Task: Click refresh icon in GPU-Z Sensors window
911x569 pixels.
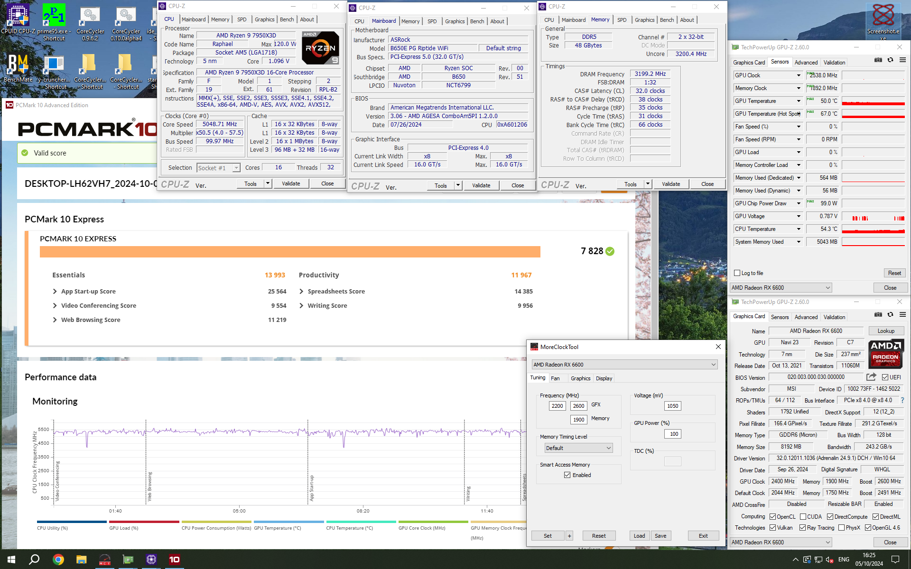Action: (890, 60)
